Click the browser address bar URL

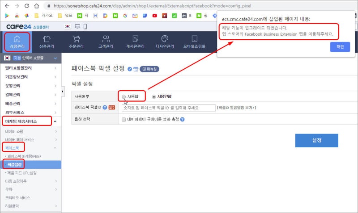pyautogui.click(x=152, y=6)
